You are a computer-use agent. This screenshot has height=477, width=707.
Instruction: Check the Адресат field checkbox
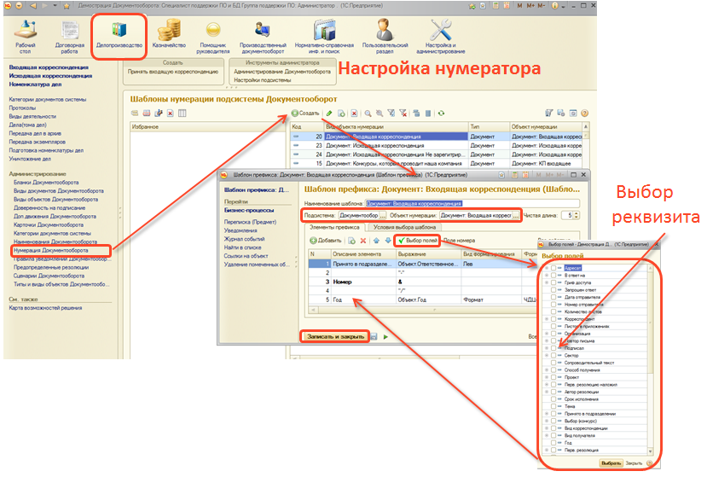pos(555,268)
